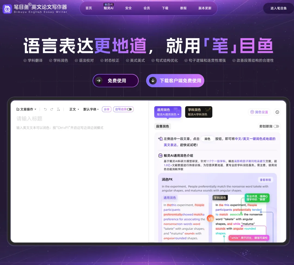Toggle the 即划即润 switch
The height and width of the screenshot is (265, 294).
point(276,127)
